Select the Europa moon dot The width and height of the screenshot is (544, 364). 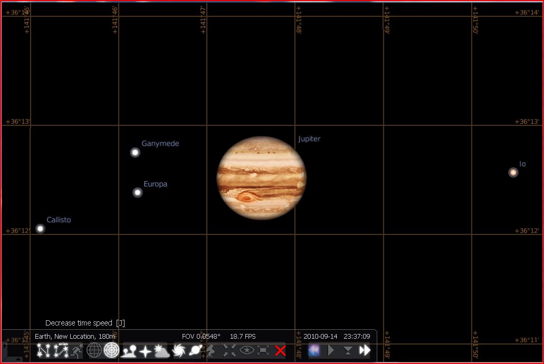pyautogui.click(x=137, y=193)
